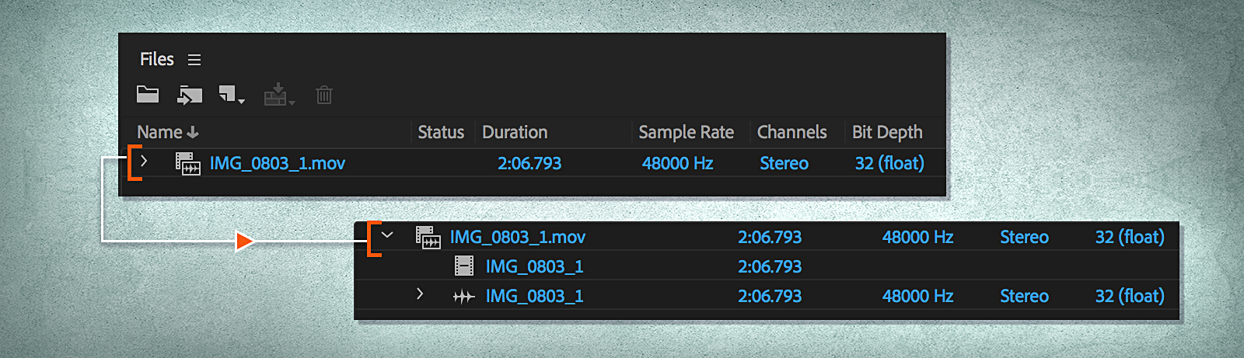Click the Import File icon
This screenshot has width=1244, height=358.
pyautogui.click(x=190, y=95)
